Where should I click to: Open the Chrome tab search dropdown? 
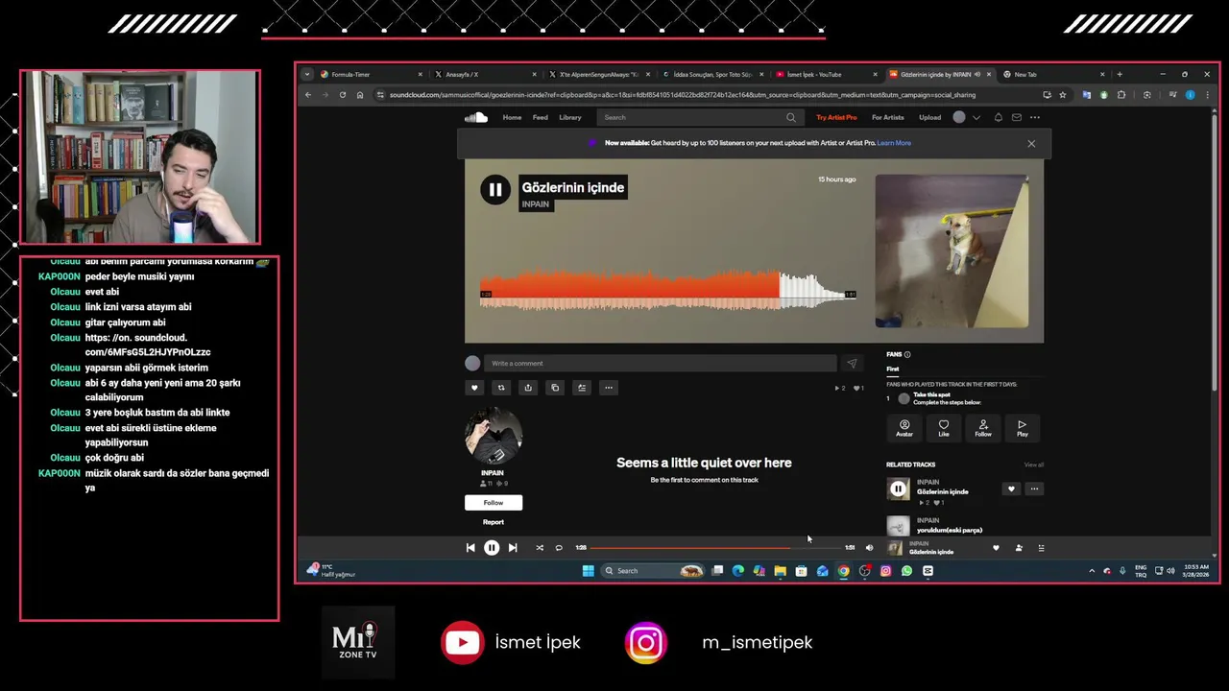click(x=307, y=74)
